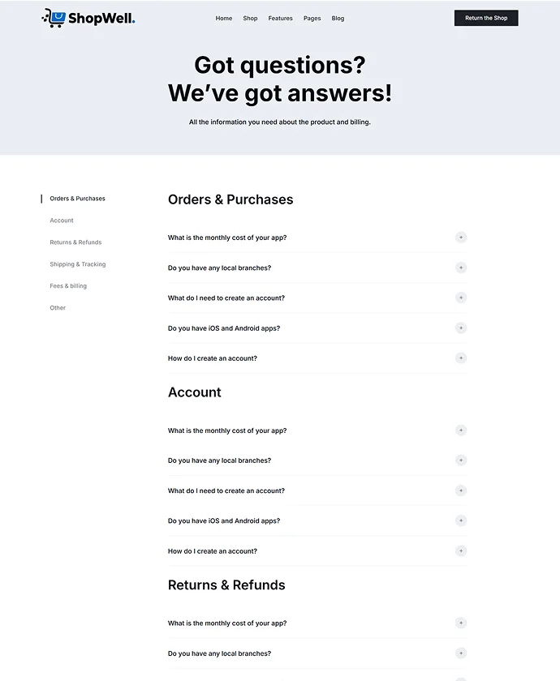Click the Return the Shop button
Image resolution: width=560 pixels, height=681 pixels.
tap(485, 18)
